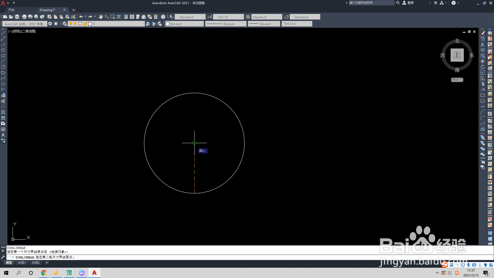Open the Windows Start menu
494x278 pixels.
(6, 273)
